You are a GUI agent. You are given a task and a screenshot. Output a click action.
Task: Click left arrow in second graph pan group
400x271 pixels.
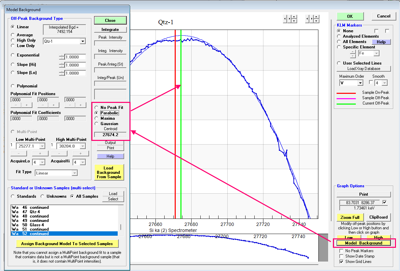click(307, 19)
